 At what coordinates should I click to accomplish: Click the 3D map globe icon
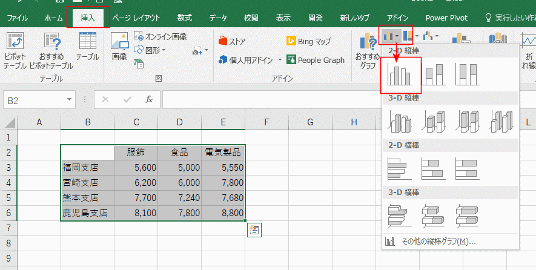(498, 38)
